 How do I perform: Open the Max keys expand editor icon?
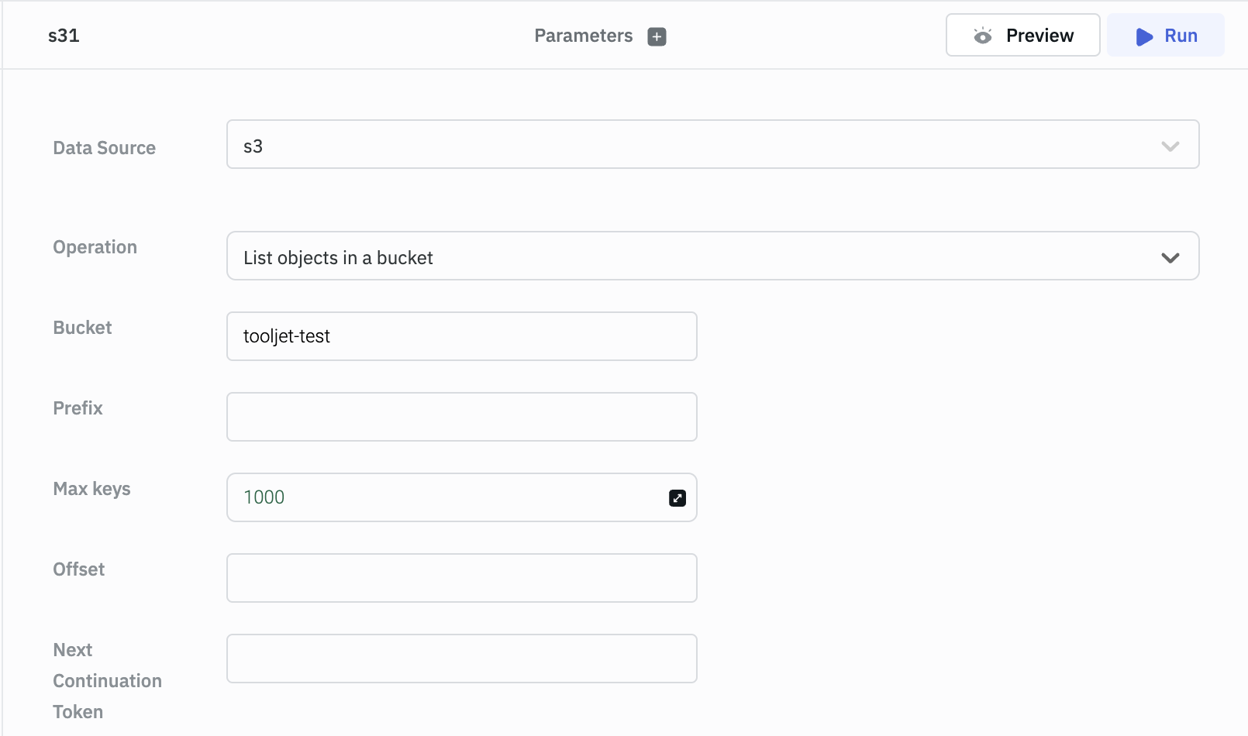(x=677, y=498)
